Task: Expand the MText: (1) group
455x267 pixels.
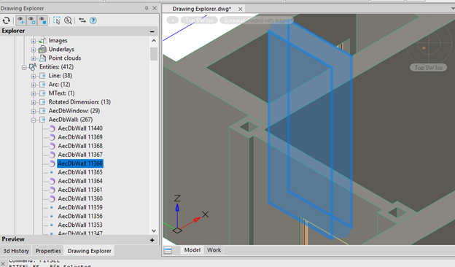Action: tap(33, 93)
